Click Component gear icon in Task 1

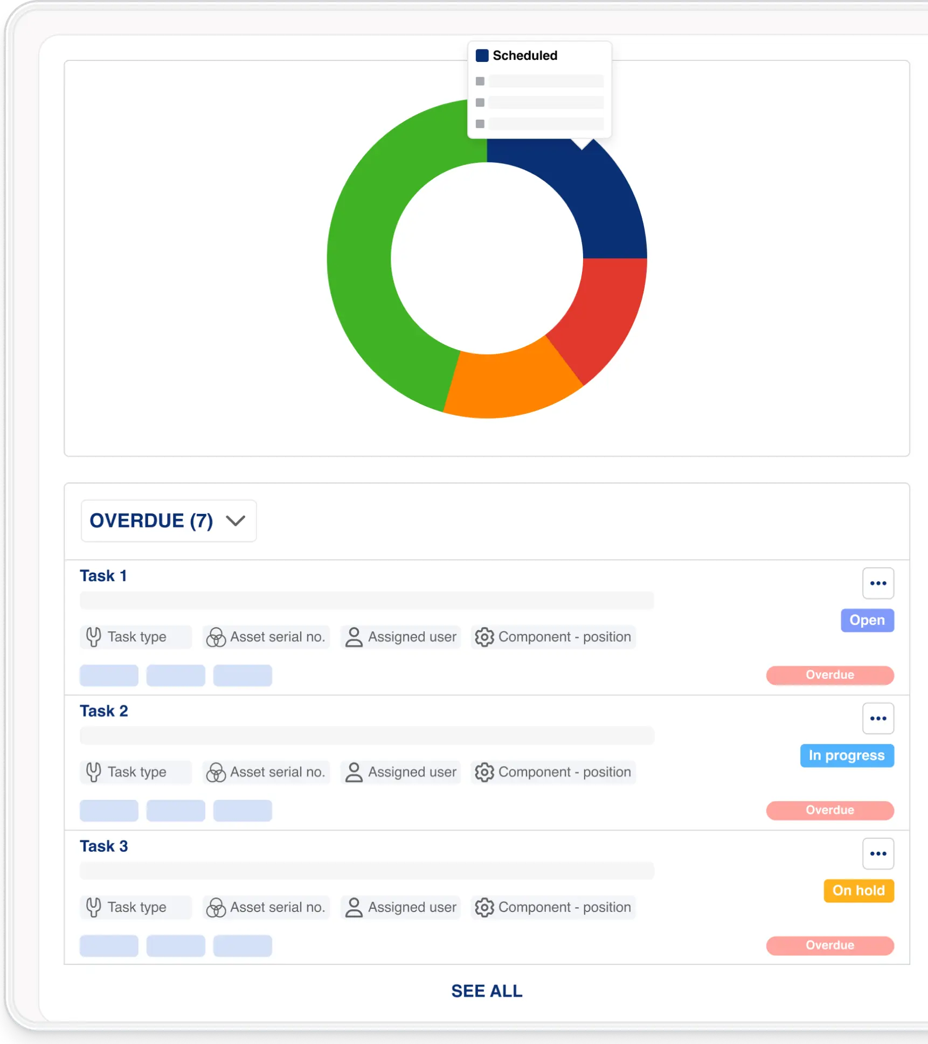point(484,637)
